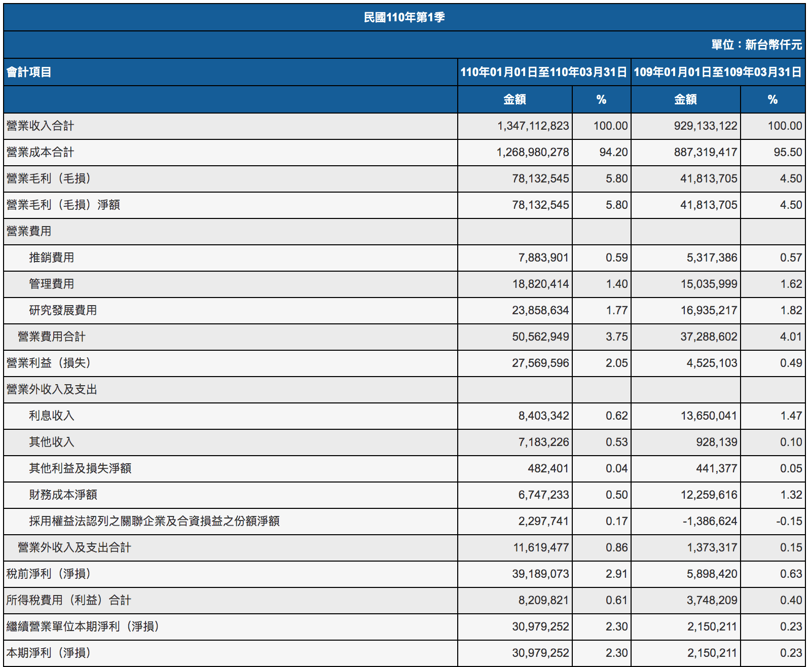Click the 15,035,999 value
This screenshot has height=667, width=810.
tap(709, 284)
